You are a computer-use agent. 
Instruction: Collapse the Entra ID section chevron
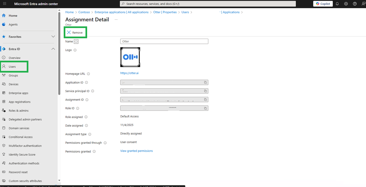tap(53, 49)
